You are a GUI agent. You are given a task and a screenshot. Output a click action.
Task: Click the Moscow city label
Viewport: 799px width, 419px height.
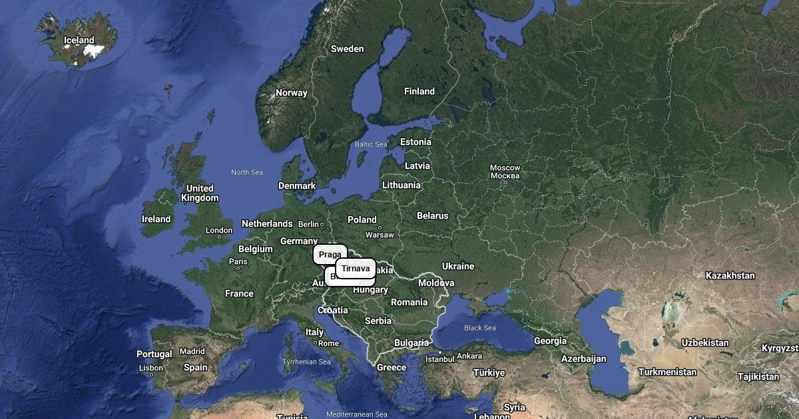pyautogui.click(x=505, y=172)
